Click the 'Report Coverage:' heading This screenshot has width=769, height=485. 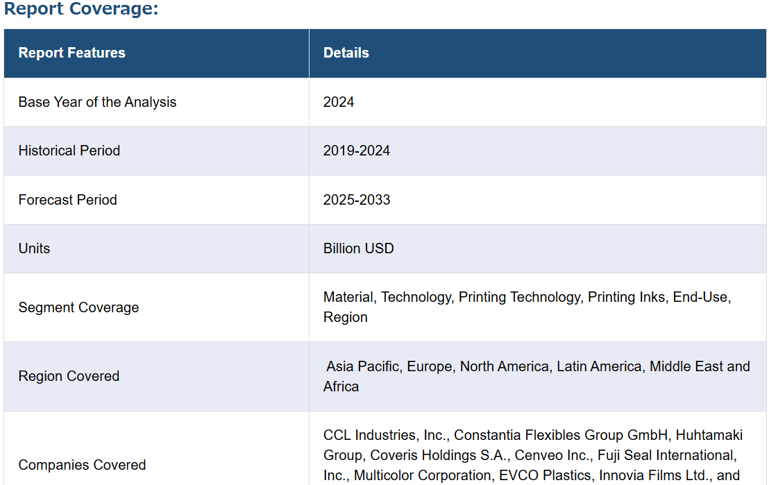tap(81, 8)
